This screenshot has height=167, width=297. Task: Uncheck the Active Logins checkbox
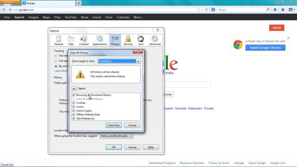(x=74, y=110)
